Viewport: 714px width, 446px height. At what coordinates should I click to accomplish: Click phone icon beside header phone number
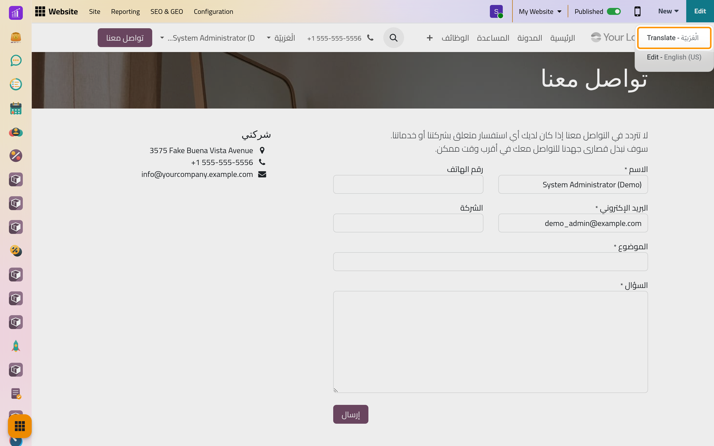point(370,38)
